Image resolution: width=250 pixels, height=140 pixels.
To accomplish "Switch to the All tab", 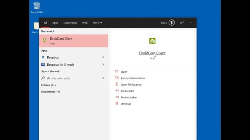I will 45,23.
